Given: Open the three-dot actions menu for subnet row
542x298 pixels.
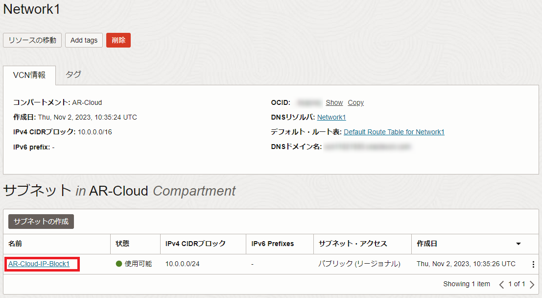Looking at the screenshot, I should click(x=533, y=264).
